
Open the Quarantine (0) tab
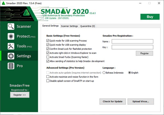87,26
